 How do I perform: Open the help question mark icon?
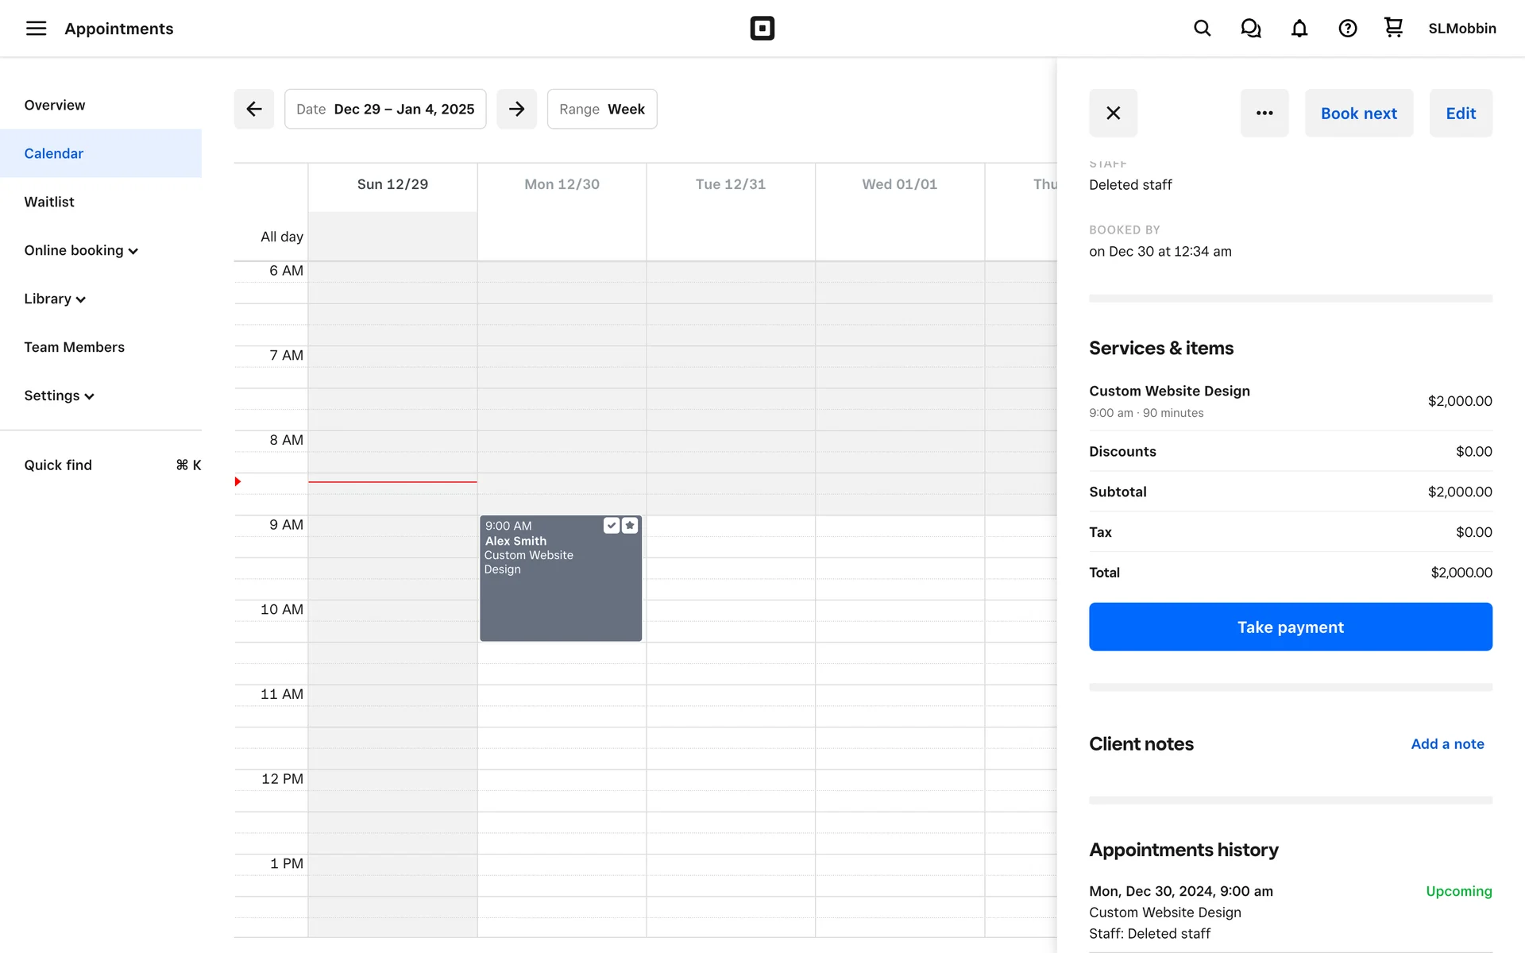tap(1347, 29)
